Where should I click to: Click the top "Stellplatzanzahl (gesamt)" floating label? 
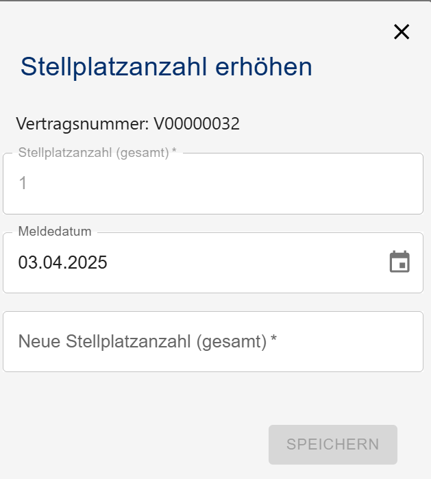click(x=93, y=153)
